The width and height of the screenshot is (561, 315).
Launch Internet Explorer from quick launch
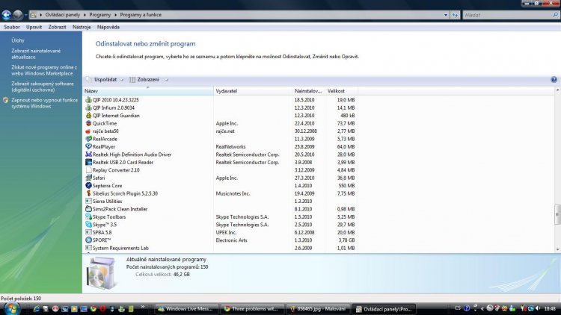(x=36, y=309)
